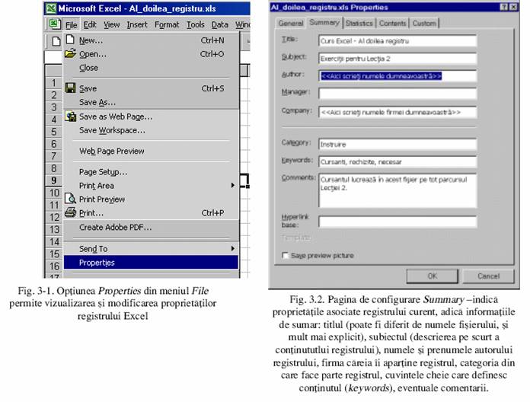Switch to the General tab

(291, 24)
